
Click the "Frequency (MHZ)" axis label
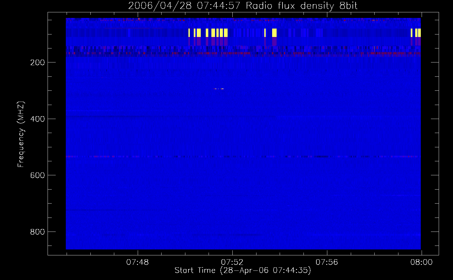point(21,134)
